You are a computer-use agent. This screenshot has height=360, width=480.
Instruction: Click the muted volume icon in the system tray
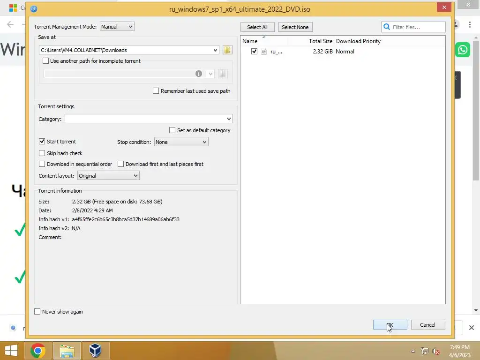pos(435,351)
